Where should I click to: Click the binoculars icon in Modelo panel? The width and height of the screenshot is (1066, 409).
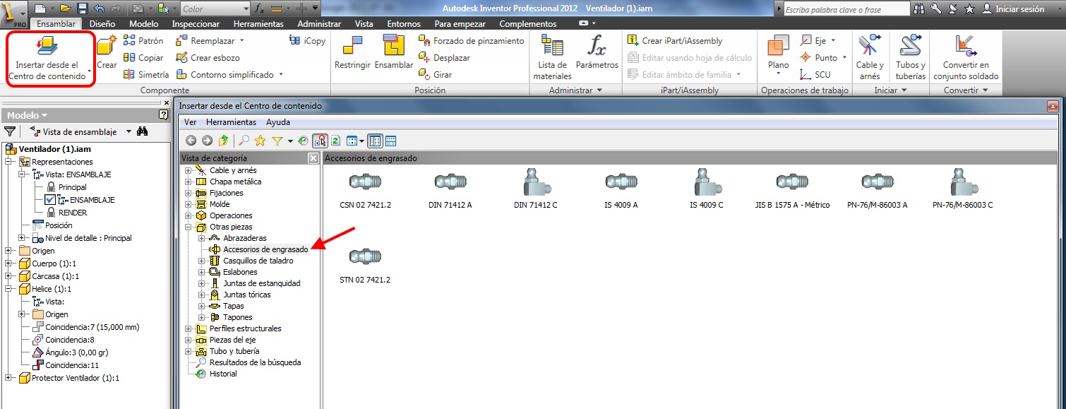(142, 131)
